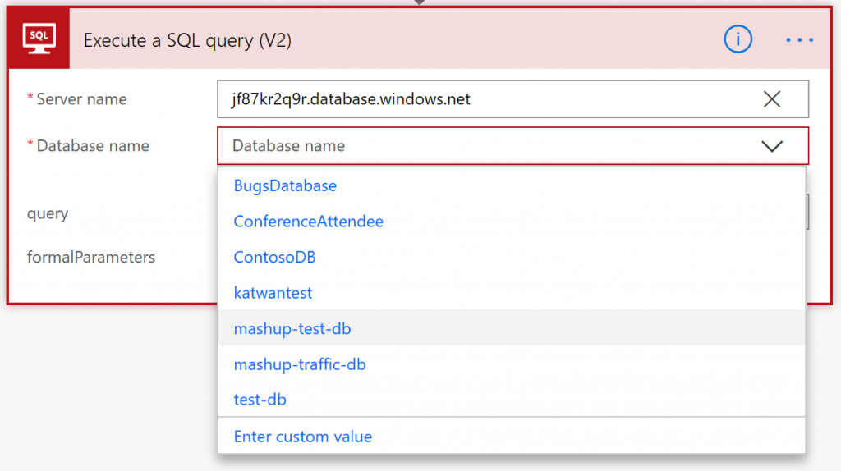The image size is (841, 471).
Task: Open the three-dot action menu
Action: pyautogui.click(x=799, y=39)
